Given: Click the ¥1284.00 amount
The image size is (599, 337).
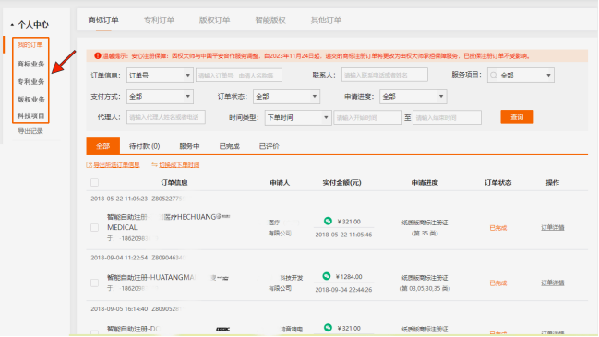Looking at the screenshot, I should [x=349, y=277].
